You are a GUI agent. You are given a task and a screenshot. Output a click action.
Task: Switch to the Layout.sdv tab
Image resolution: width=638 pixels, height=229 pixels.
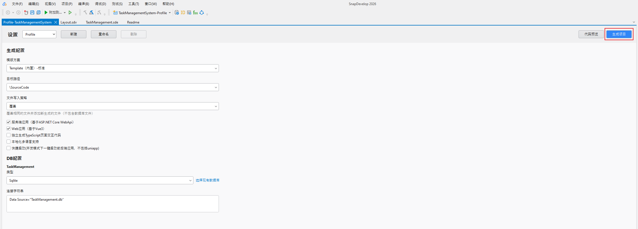[69, 22]
